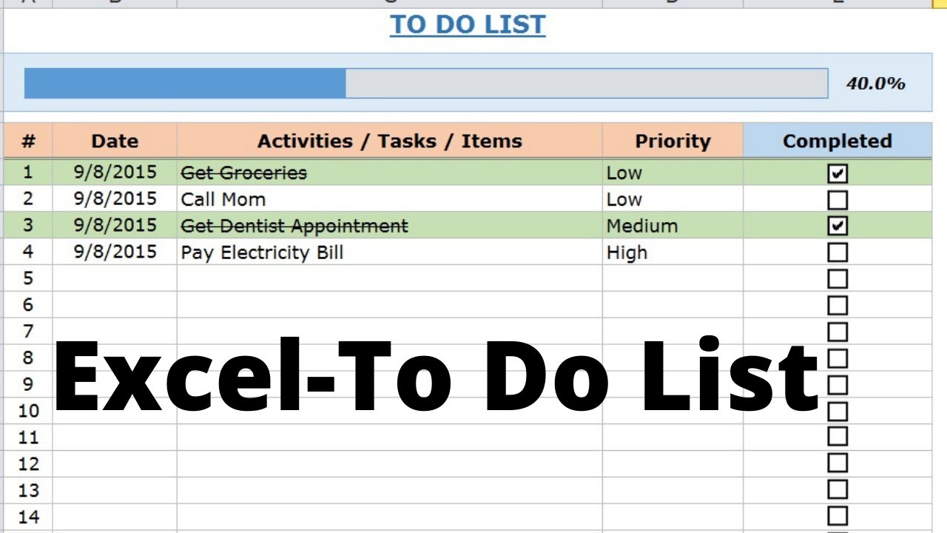Select the row number 4 cell
Viewport: 947px width, 533px height.
point(28,252)
